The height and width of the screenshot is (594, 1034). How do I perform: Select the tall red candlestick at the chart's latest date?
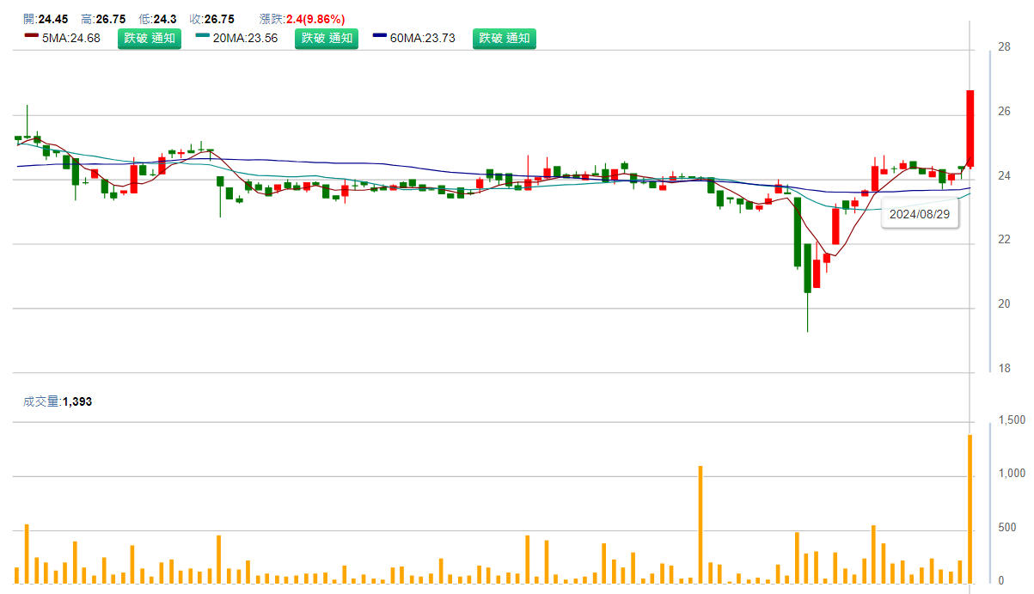(x=970, y=128)
